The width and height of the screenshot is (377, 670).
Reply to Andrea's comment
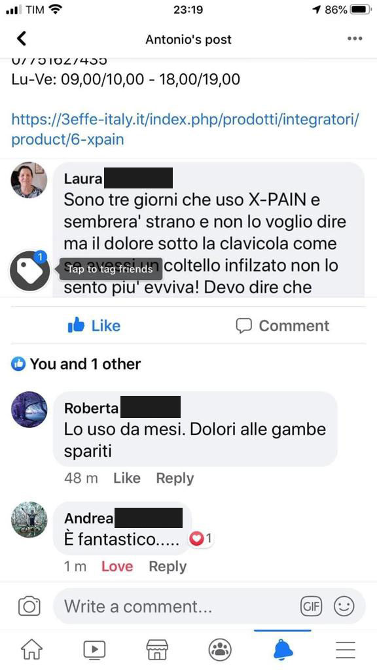(168, 567)
